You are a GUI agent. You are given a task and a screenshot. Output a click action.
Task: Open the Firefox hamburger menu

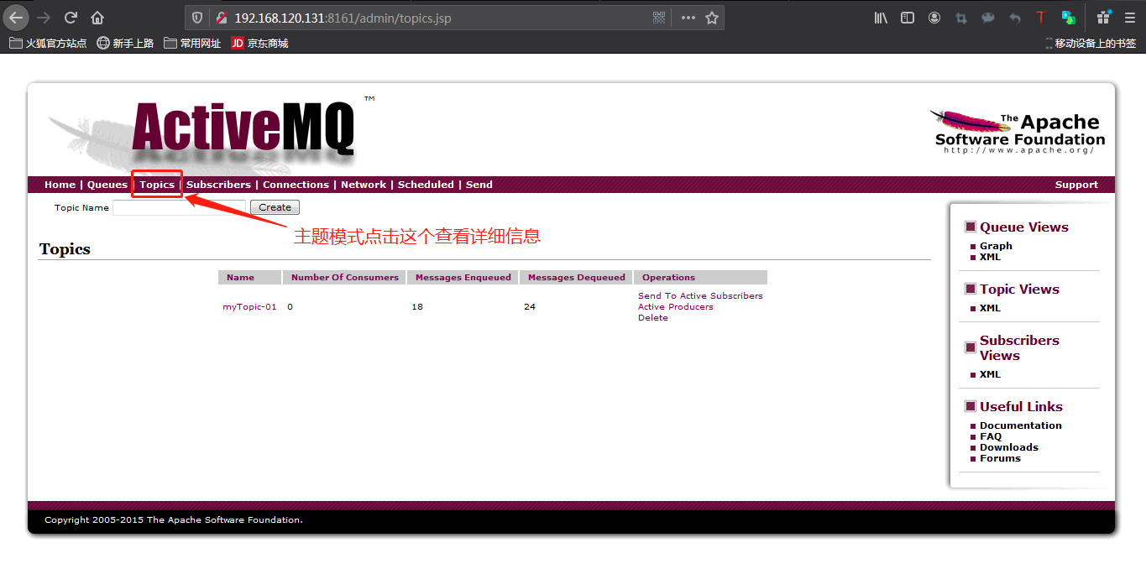click(1129, 18)
